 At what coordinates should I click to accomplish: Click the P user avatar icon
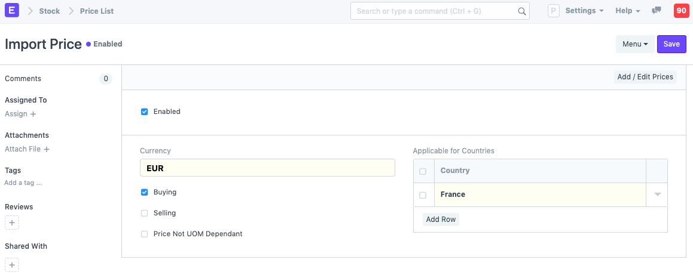tap(554, 11)
